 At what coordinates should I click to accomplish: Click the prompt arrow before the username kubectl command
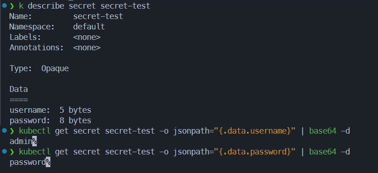(x=12, y=131)
